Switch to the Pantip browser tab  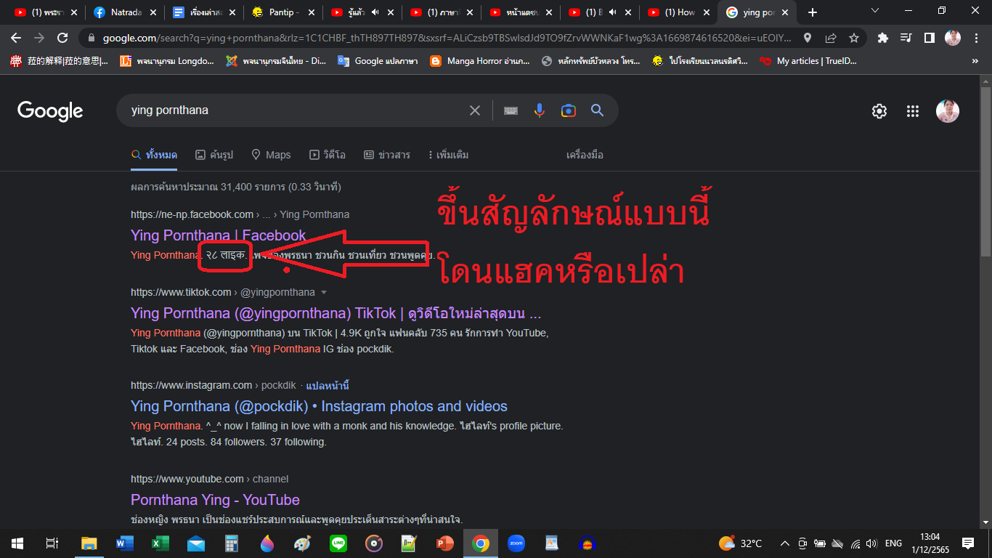point(282,12)
